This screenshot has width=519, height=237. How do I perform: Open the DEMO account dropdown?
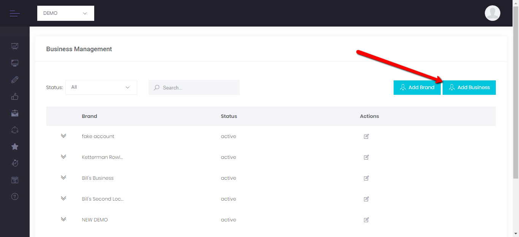66,13
